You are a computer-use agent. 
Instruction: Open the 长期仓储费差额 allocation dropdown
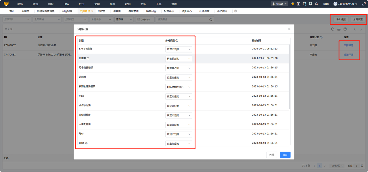click(x=179, y=87)
